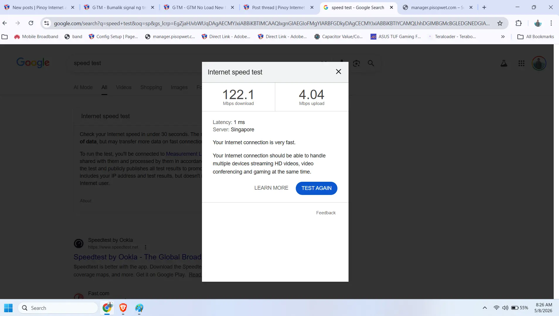559x316 pixels.
Task: Click the browser forward arrow
Action: [x=18, y=23]
